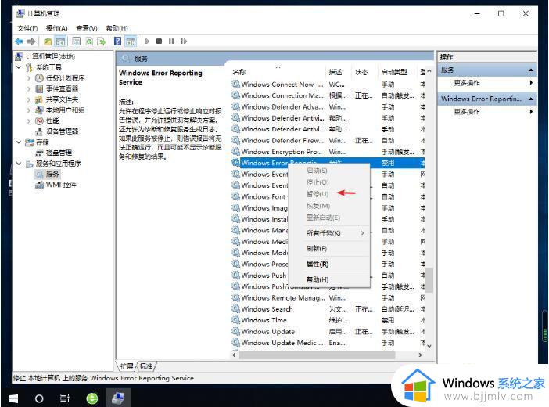Viewport: 549px width, 407px height.
Task: Select the Windows Defender Firewall service
Action: click(328, 141)
